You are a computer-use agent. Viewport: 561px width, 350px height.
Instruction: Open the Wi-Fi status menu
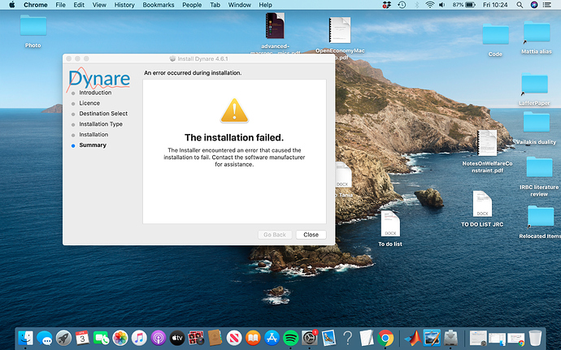pyautogui.click(x=430, y=5)
